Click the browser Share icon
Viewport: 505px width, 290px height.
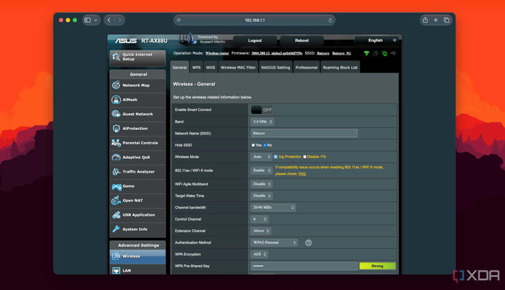pyautogui.click(x=425, y=20)
